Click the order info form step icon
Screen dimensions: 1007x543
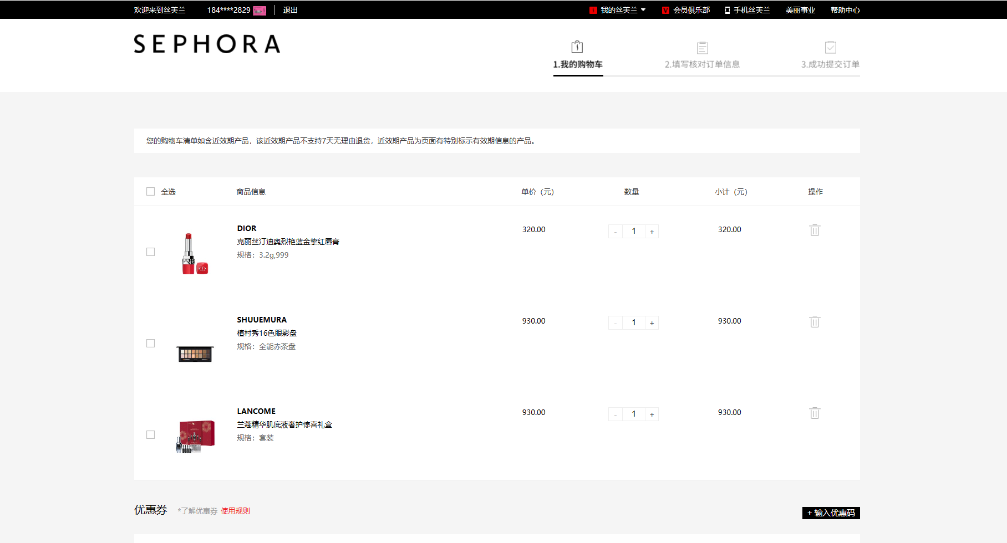click(702, 48)
